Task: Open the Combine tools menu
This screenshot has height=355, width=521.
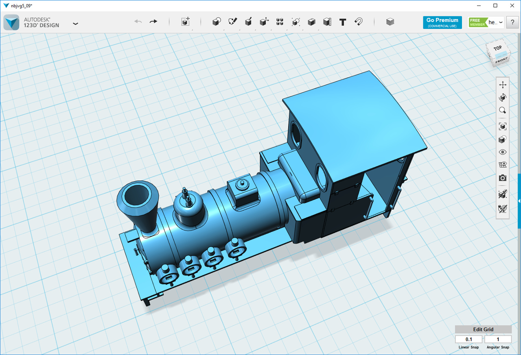Action: tap(311, 22)
